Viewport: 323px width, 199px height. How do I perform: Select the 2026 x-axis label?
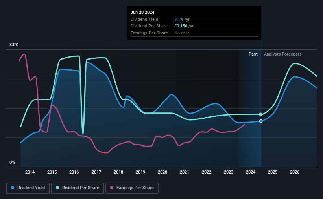click(295, 172)
